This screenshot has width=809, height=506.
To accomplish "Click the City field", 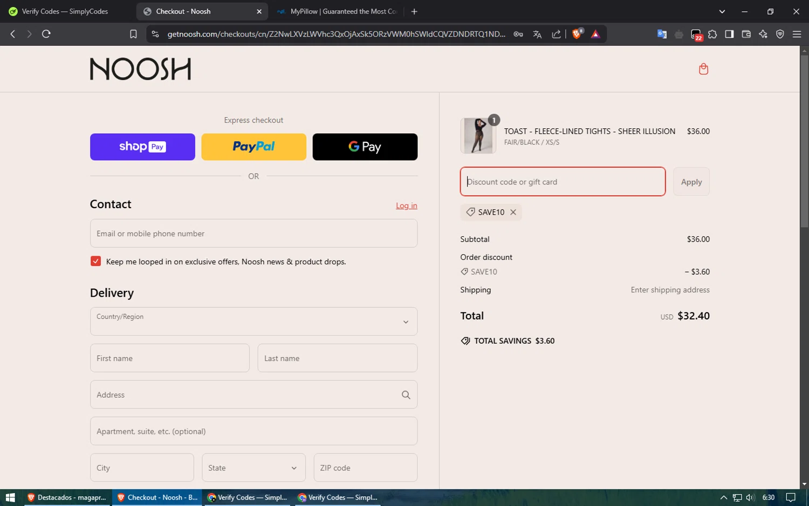I will click(x=142, y=468).
